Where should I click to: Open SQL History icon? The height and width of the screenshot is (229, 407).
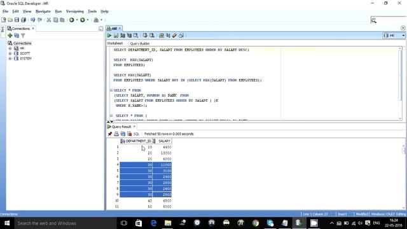(181, 36)
